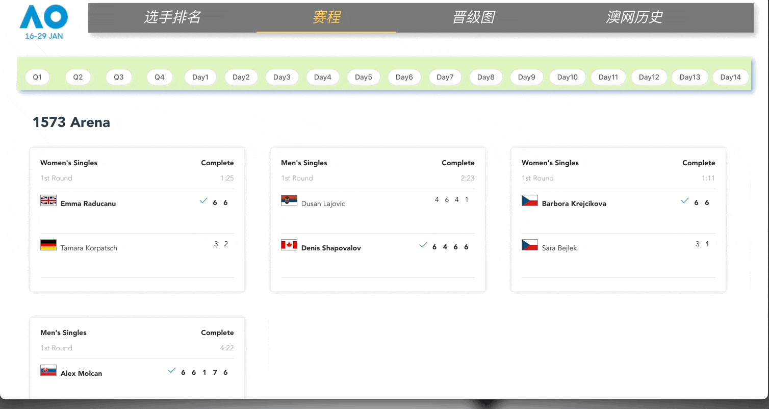769x409 pixels.
Task: View matches for Day3
Action: [x=282, y=77]
